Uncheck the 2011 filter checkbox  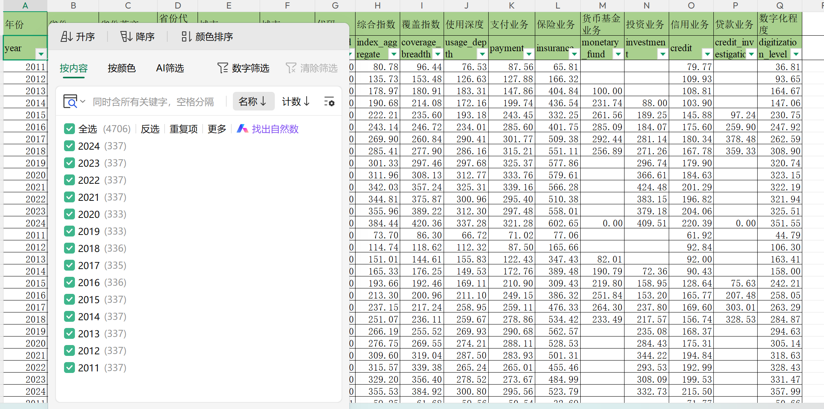coord(69,368)
